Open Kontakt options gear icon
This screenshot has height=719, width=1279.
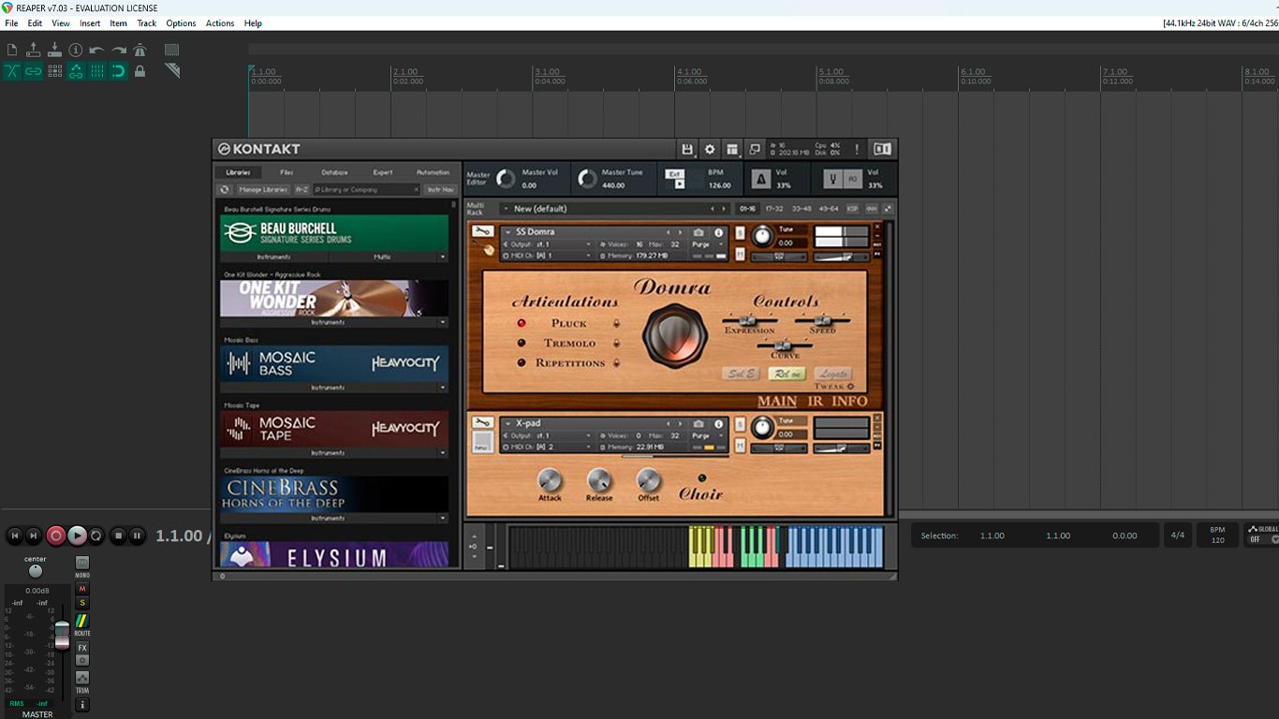710,149
